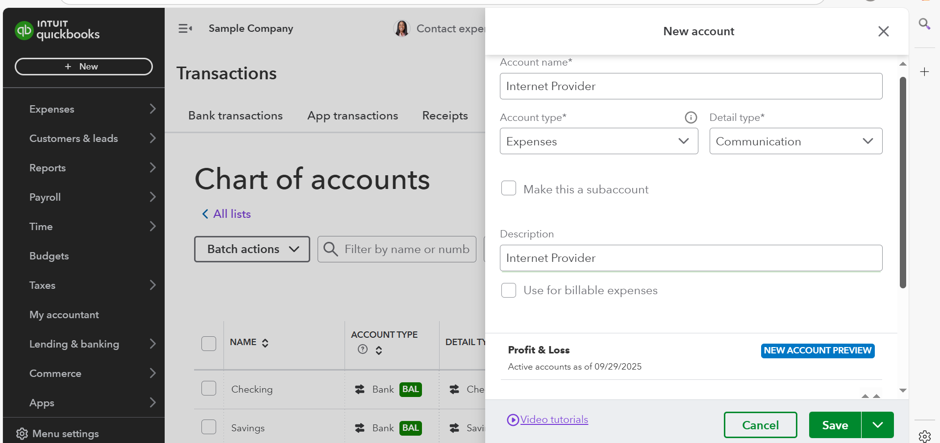The width and height of the screenshot is (940, 443).
Task: Click the Account type info icon
Action: click(691, 117)
